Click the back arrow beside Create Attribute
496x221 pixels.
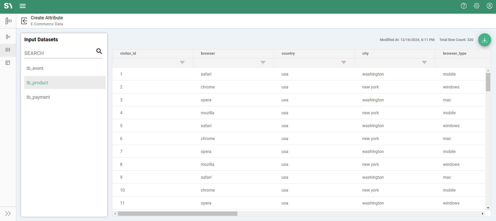coord(24,21)
